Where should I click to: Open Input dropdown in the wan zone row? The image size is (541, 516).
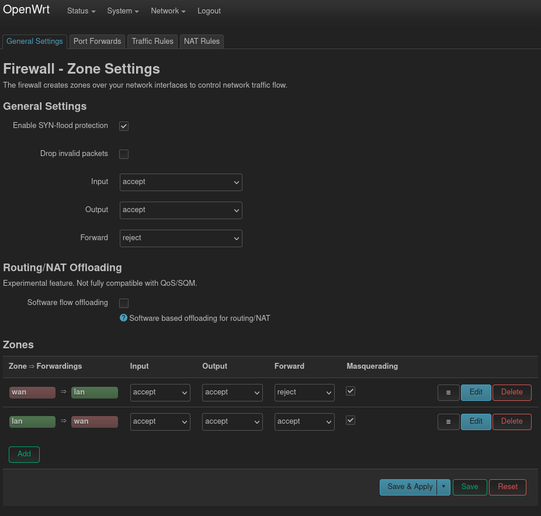click(x=160, y=393)
